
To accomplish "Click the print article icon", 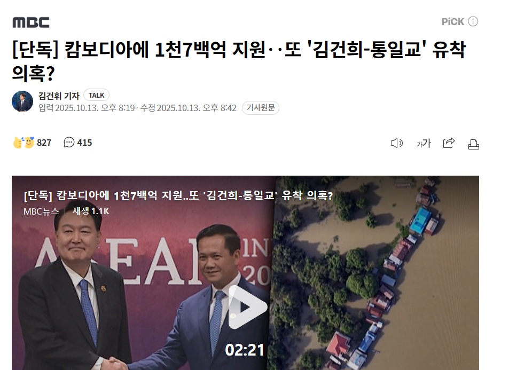I will 474,144.
